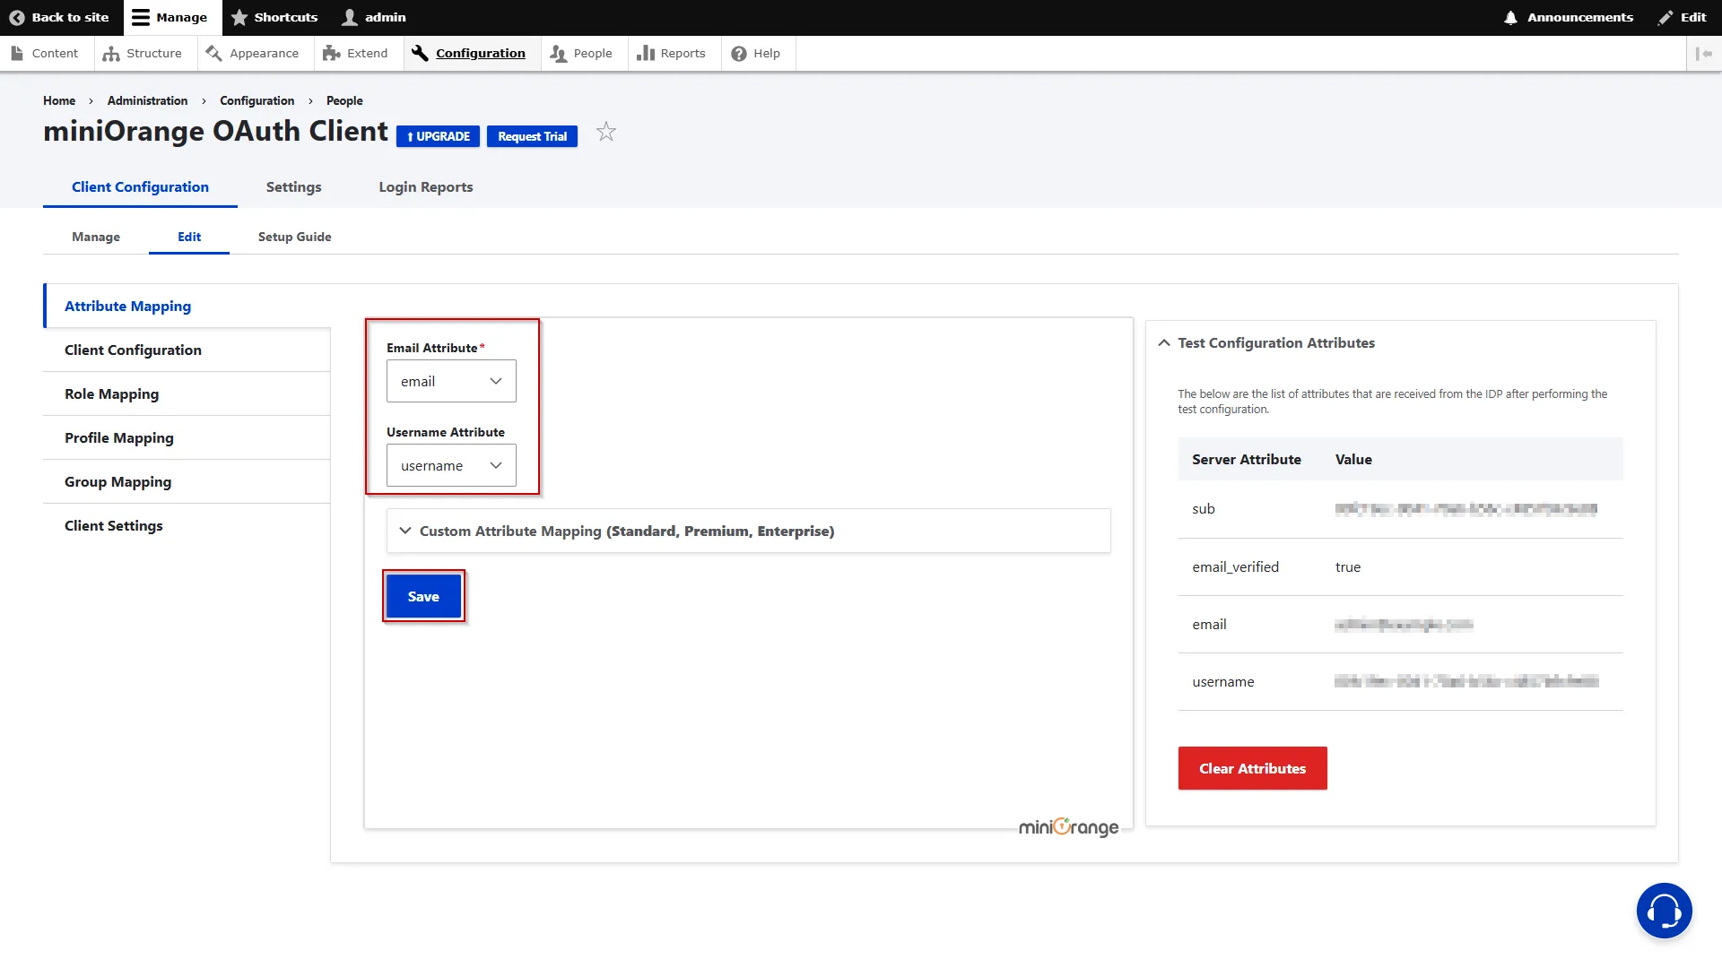
Task: Select Attribute Mapping in sidebar
Action: click(x=187, y=306)
